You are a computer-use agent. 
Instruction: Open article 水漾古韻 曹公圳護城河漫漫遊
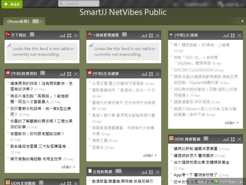pos(118,84)
